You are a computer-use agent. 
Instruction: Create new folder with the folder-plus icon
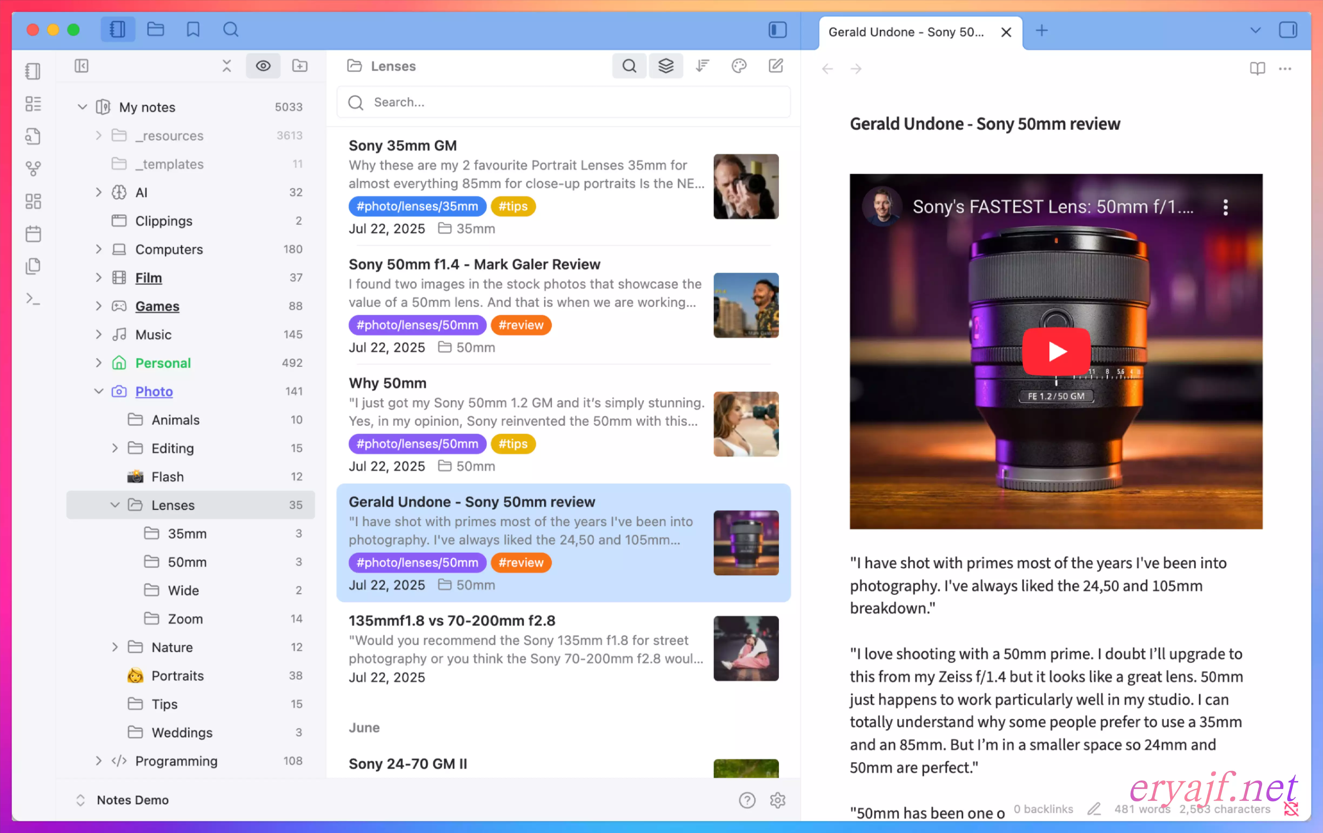coord(299,66)
